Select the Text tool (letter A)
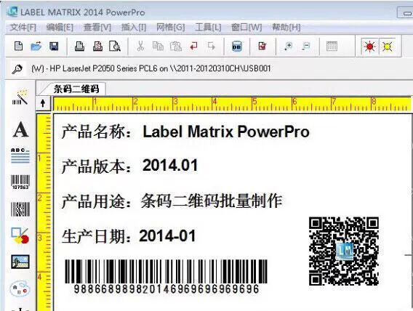The height and width of the screenshot is (311, 413). [20, 130]
